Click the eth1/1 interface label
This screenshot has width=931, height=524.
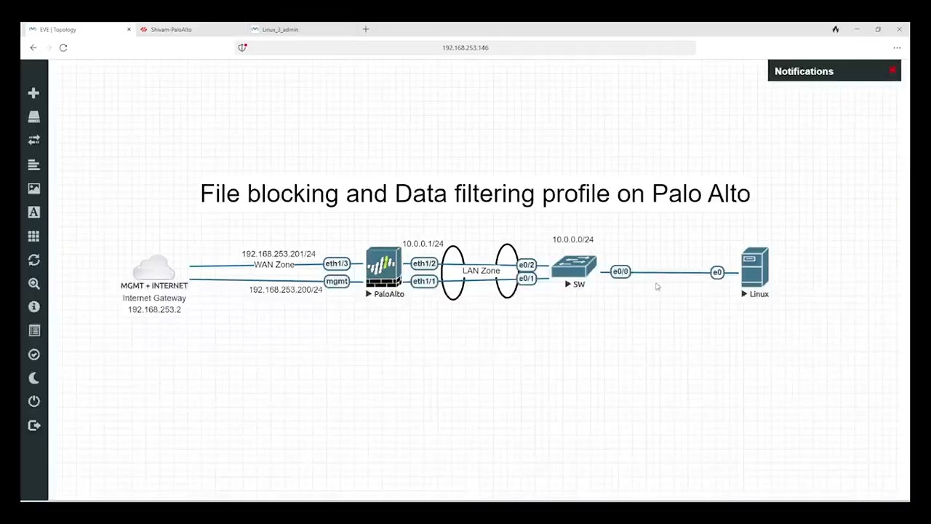424,282
